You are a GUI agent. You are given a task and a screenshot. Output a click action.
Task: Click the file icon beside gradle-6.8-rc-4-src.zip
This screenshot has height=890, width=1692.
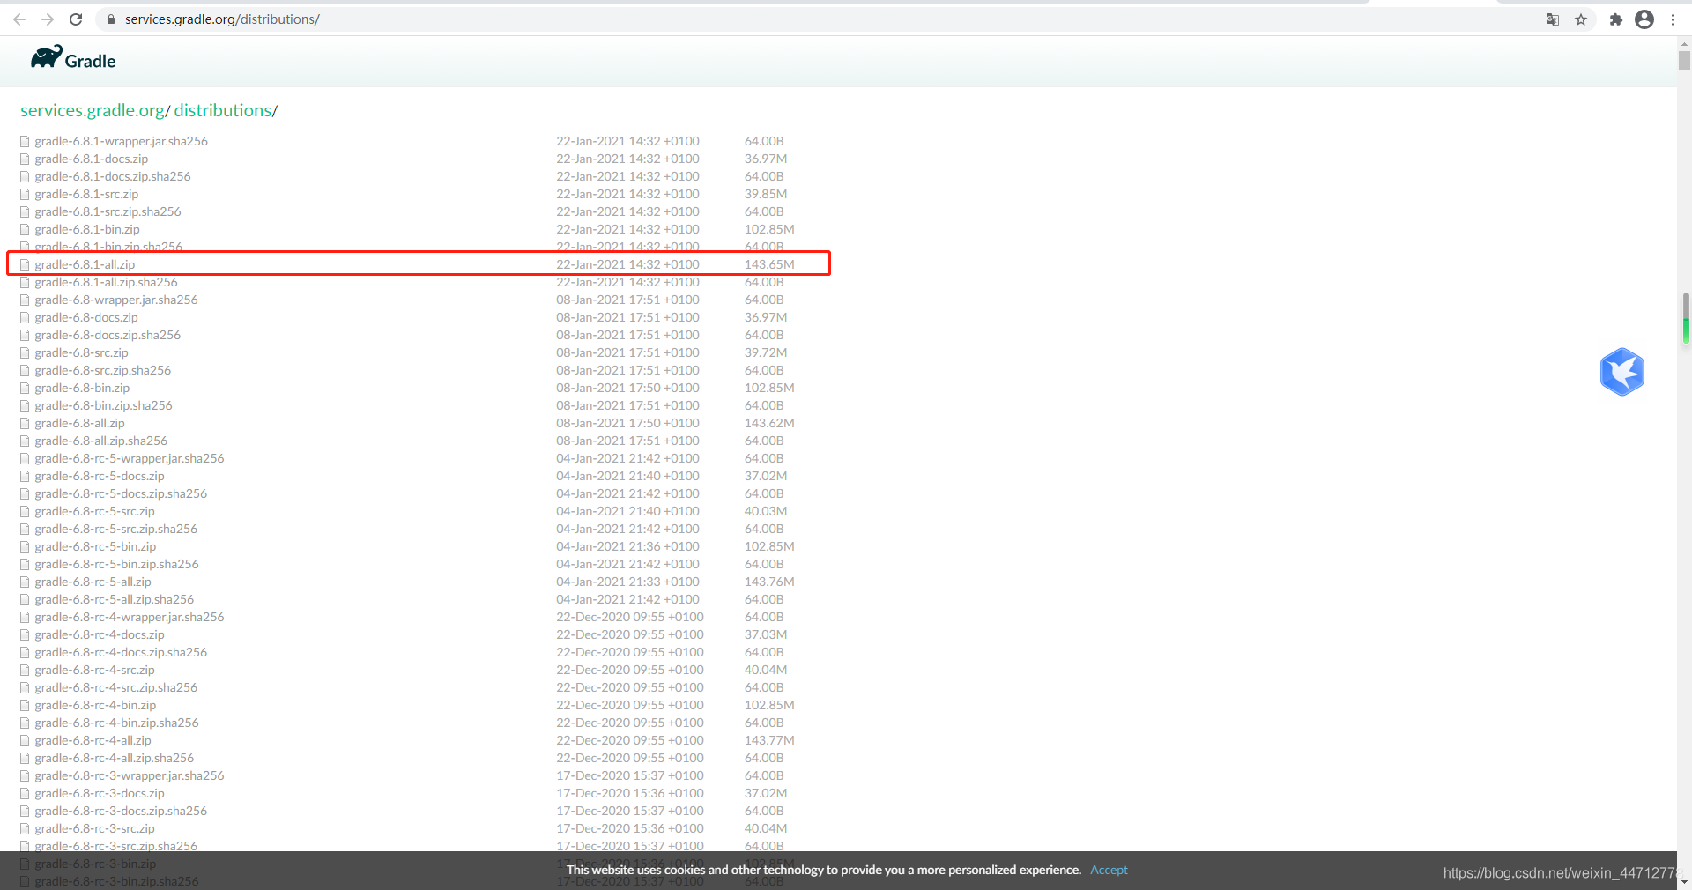pos(25,670)
